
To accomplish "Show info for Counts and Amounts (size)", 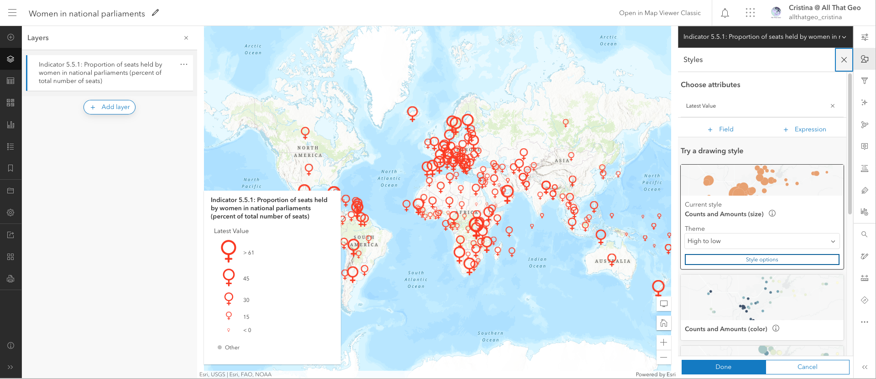I will coord(772,213).
